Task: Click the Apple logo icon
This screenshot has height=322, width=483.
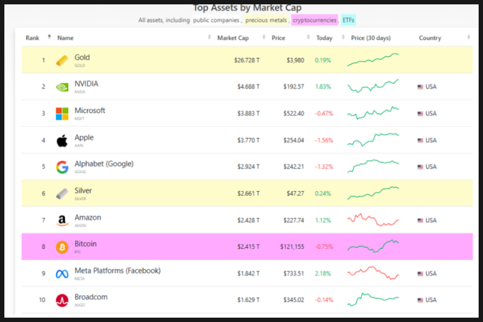Action: (62, 140)
